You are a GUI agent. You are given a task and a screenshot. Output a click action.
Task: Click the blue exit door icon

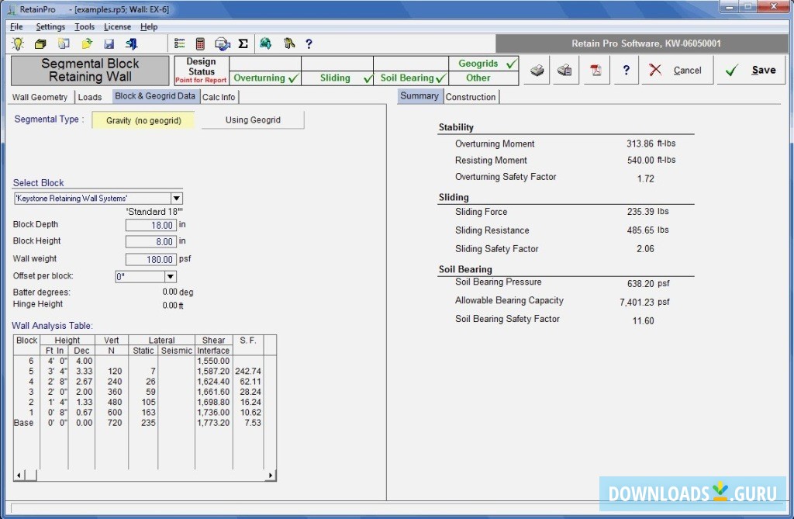click(x=132, y=44)
